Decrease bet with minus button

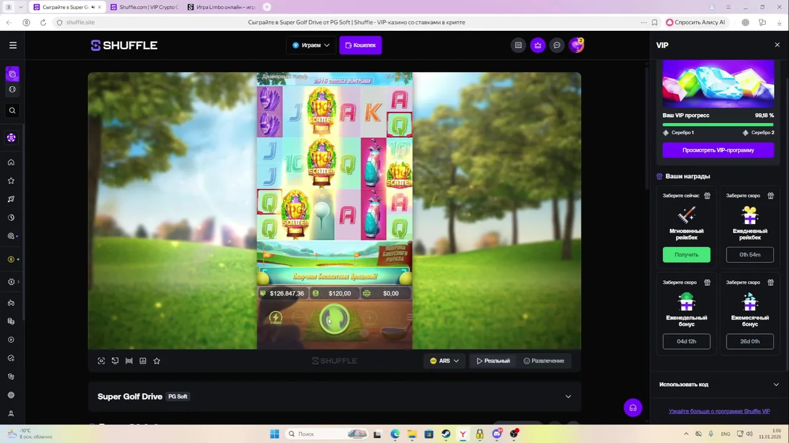[299, 318]
